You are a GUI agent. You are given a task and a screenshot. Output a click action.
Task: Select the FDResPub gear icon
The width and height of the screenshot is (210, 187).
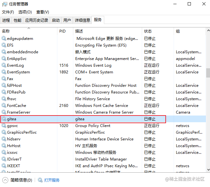[4, 92]
